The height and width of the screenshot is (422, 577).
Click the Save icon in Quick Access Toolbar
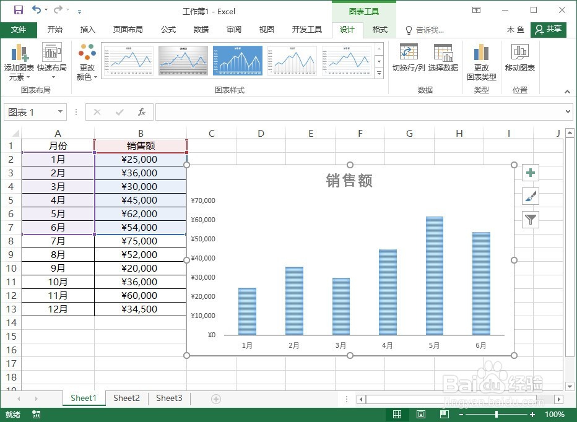[x=17, y=8]
